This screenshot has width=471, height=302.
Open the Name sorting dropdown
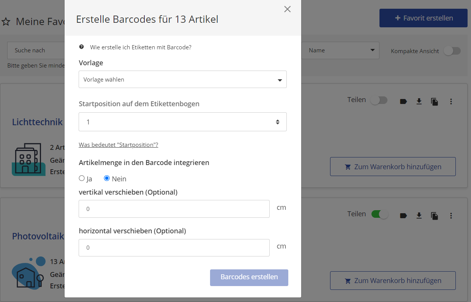point(340,50)
